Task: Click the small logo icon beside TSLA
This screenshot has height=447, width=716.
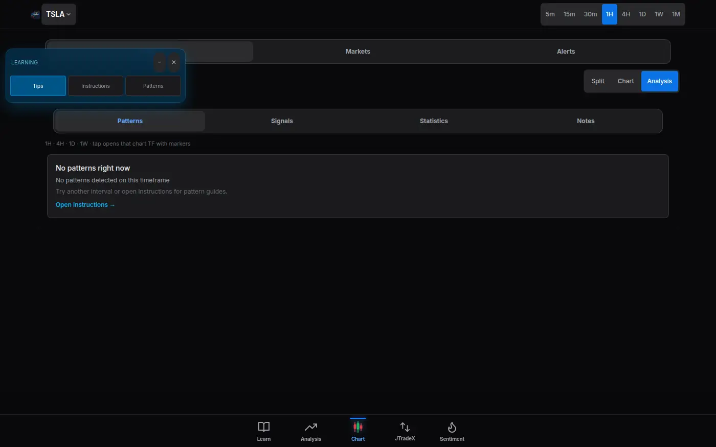Action: tap(35, 14)
